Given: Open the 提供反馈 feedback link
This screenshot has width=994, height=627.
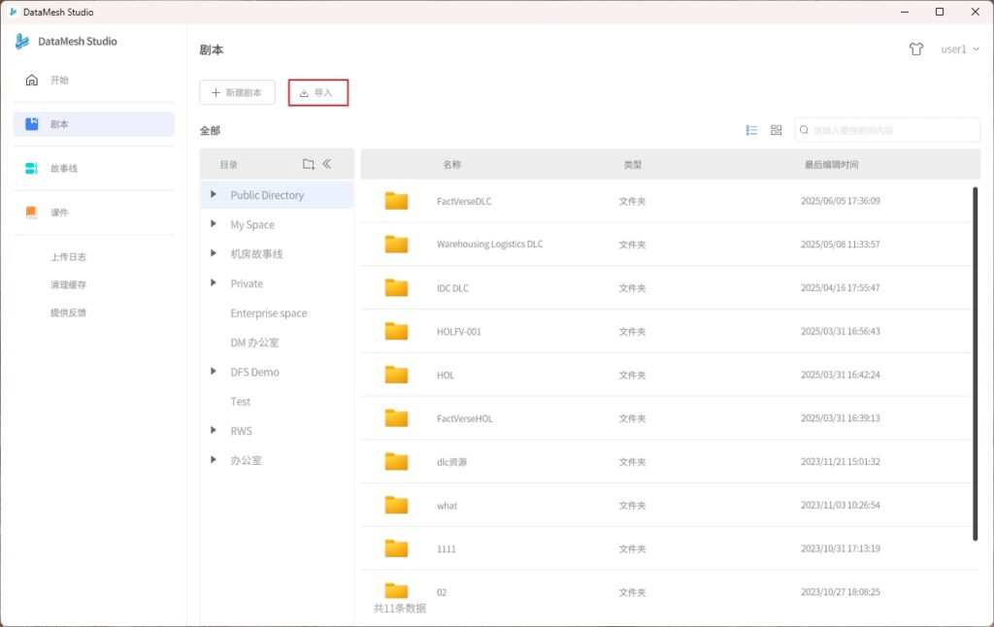Looking at the screenshot, I should click(69, 313).
